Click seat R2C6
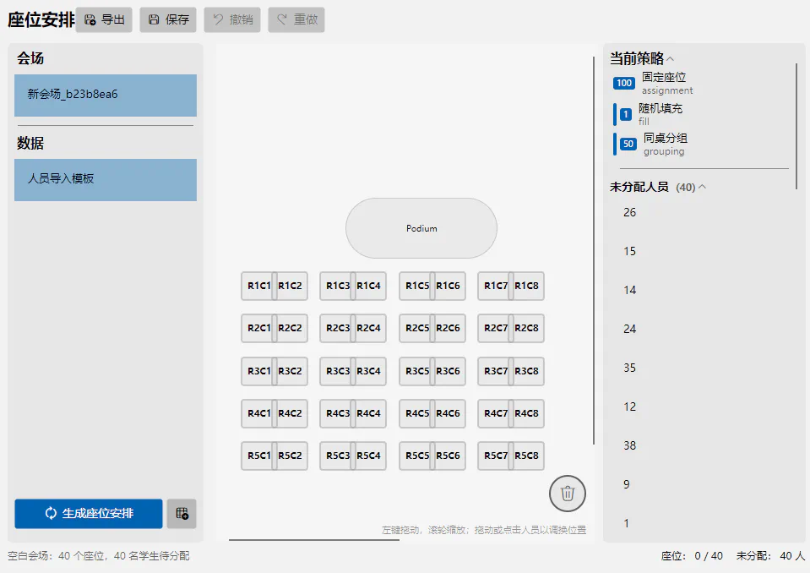Screen dimensions: 810x573 (x=448, y=328)
